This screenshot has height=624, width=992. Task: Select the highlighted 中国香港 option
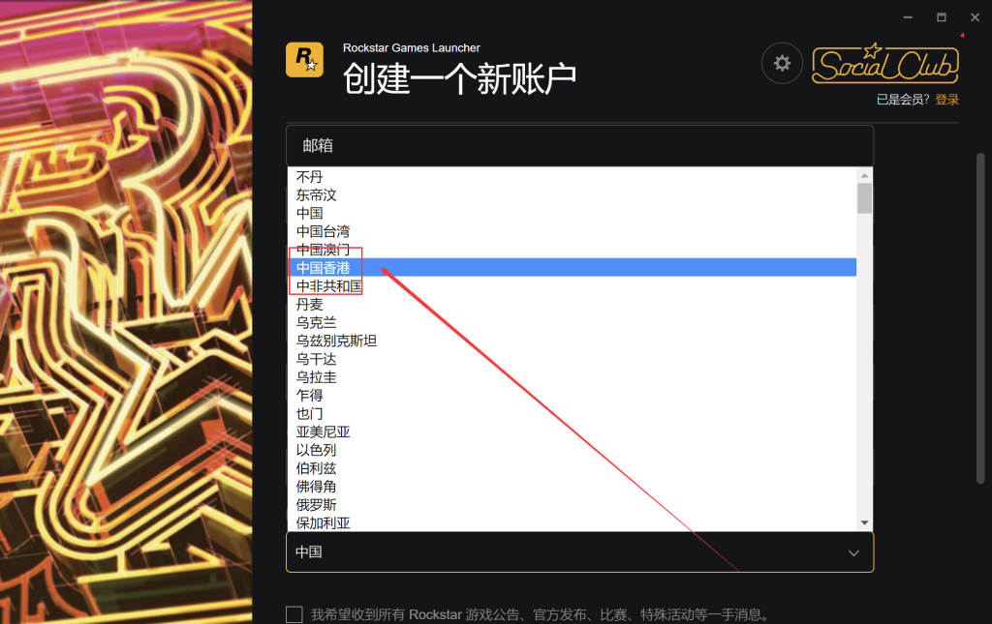[572, 267]
